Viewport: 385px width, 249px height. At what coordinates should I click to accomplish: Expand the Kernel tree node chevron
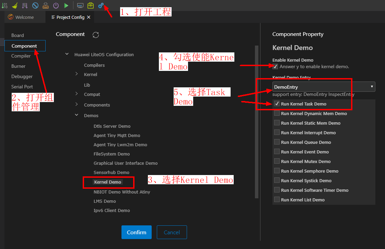tap(77, 74)
